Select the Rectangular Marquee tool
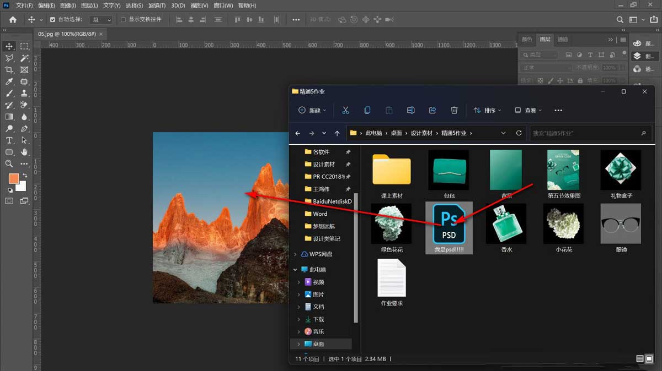Viewport: 662px width, 371px height. click(x=24, y=46)
